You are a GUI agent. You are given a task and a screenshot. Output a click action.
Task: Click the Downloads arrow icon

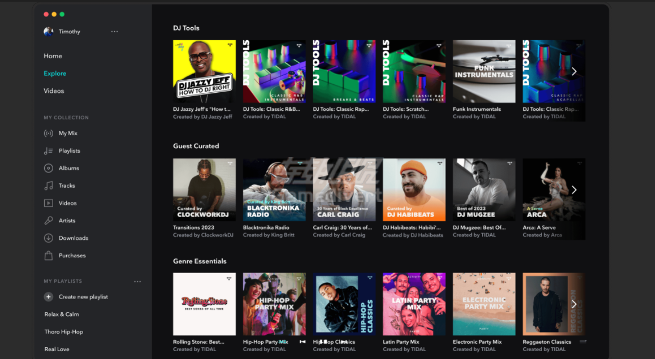(x=49, y=238)
